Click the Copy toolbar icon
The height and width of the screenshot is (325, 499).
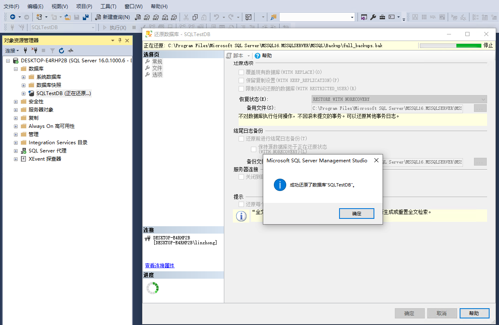[x=195, y=17]
